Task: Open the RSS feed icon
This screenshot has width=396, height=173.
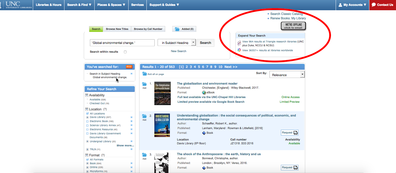Action: (x=129, y=67)
